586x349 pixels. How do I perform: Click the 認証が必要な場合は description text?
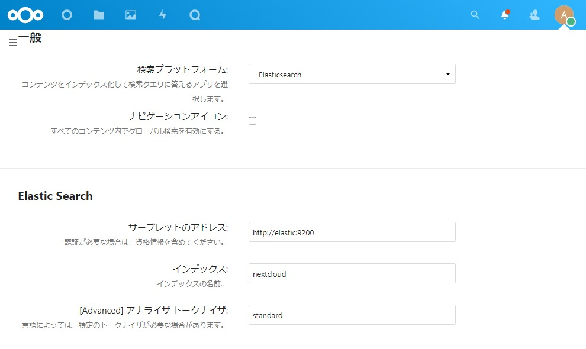coord(145,242)
